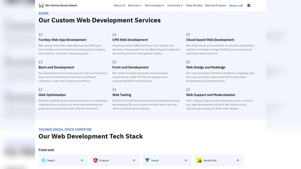Click the Front-end subsection heading

point(46,150)
